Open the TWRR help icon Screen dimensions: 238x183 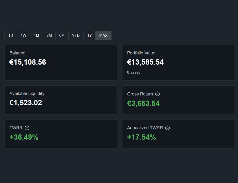tap(27, 128)
